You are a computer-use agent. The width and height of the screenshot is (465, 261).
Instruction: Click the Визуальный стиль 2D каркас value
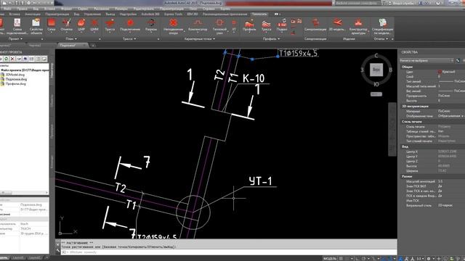(x=445, y=205)
